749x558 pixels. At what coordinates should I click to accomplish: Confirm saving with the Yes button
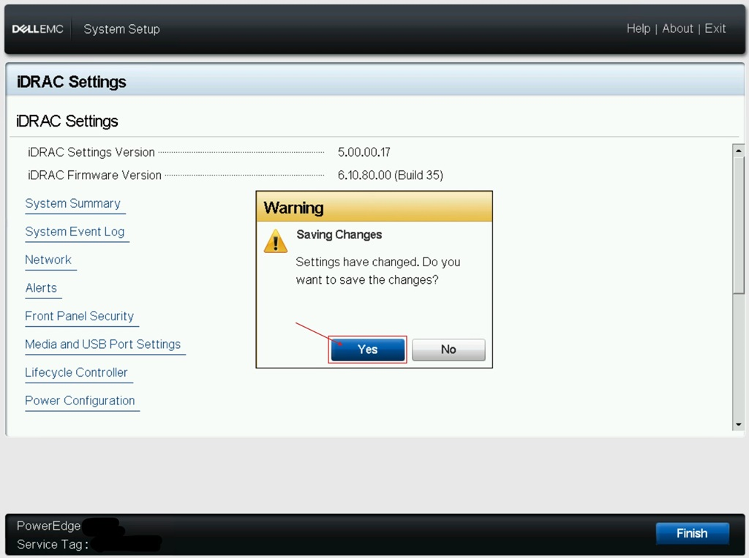pyautogui.click(x=367, y=350)
